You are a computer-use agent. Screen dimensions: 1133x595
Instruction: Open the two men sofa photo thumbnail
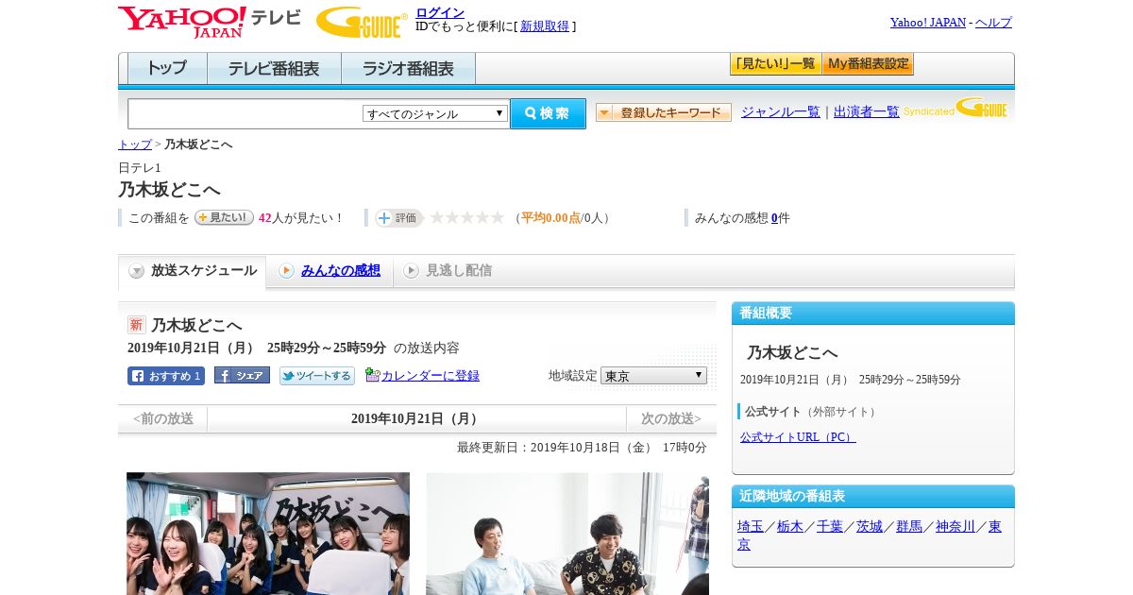pos(567,534)
